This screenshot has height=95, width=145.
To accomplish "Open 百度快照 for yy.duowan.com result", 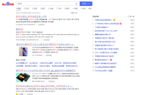I will [41, 25].
